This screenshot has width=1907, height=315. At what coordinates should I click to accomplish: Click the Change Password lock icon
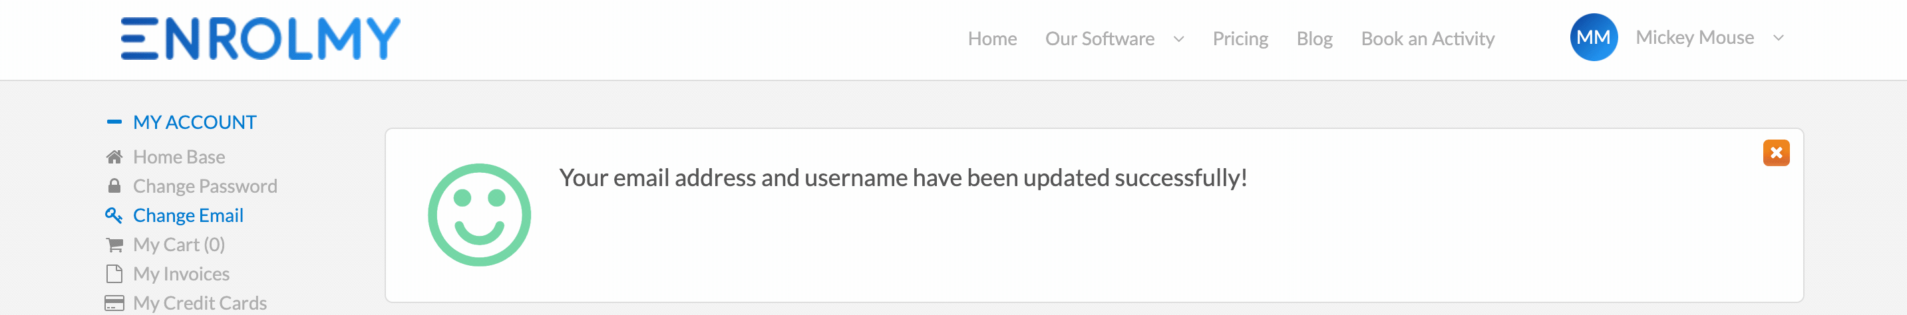tap(114, 185)
